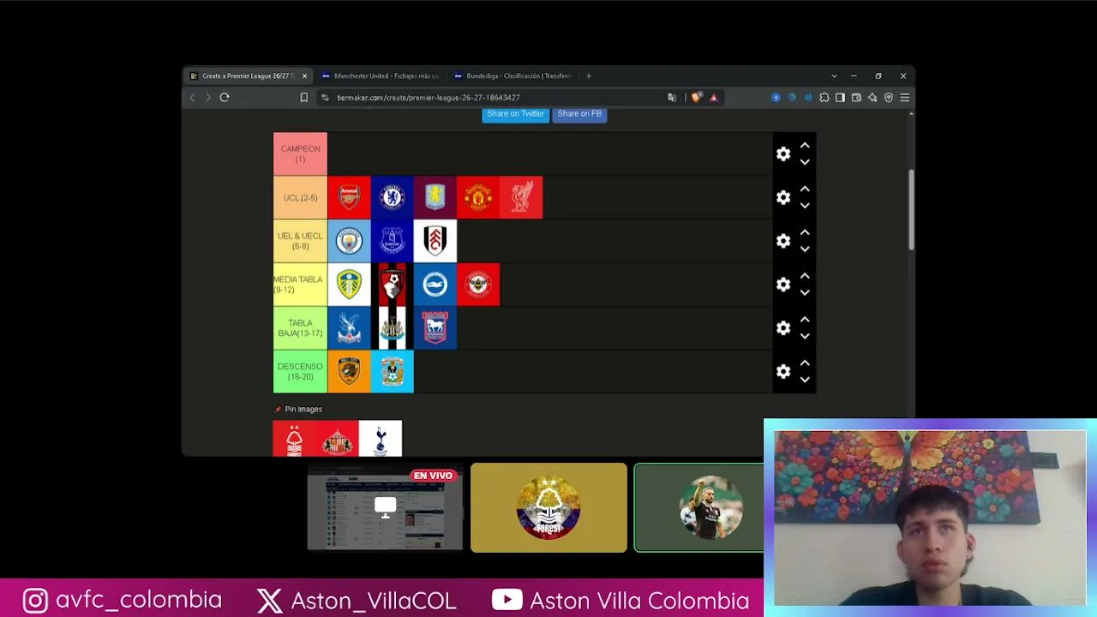Open the browser extensions puzzle icon
The width and height of the screenshot is (1097, 617).
pyautogui.click(x=824, y=98)
